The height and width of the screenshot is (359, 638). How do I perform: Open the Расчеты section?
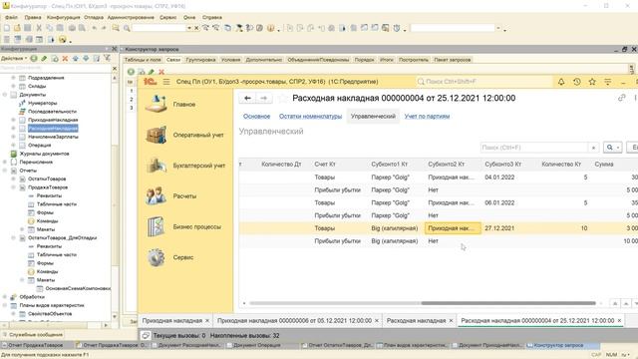(183, 196)
